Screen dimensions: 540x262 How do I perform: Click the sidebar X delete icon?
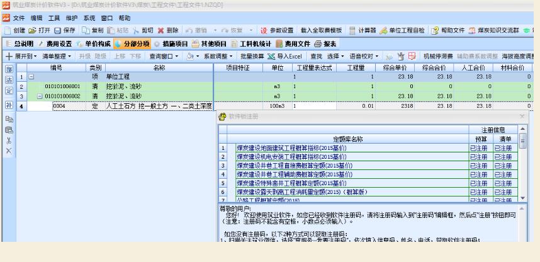pos(9,151)
